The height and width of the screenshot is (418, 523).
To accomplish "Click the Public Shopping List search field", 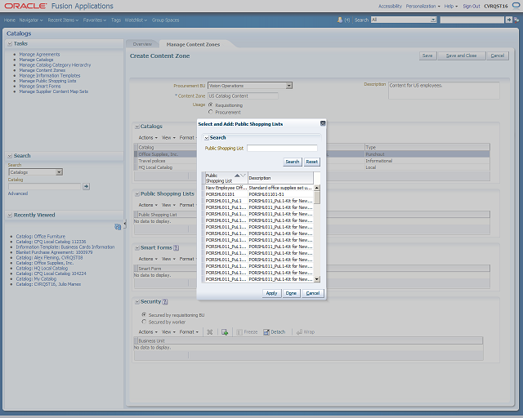I will coord(282,148).
